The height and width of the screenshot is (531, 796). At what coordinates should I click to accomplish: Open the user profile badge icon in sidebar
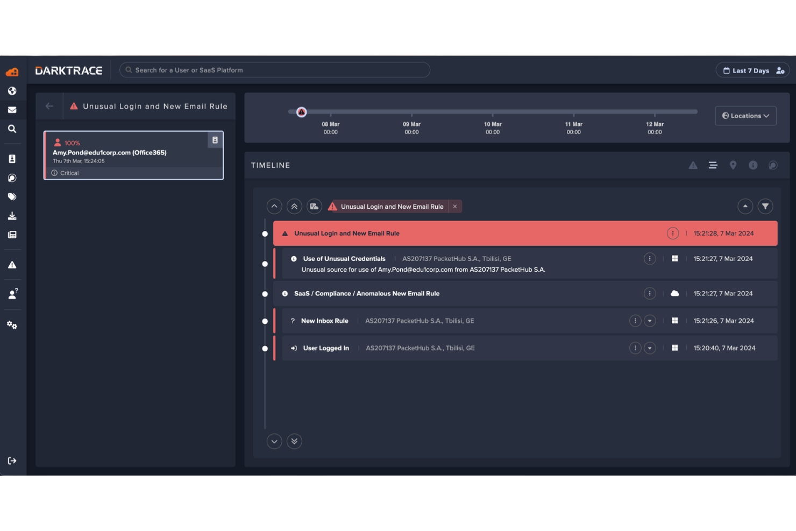[x=12, y=159]
